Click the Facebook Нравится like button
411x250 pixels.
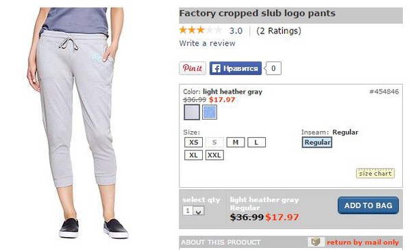pos(236,68)
